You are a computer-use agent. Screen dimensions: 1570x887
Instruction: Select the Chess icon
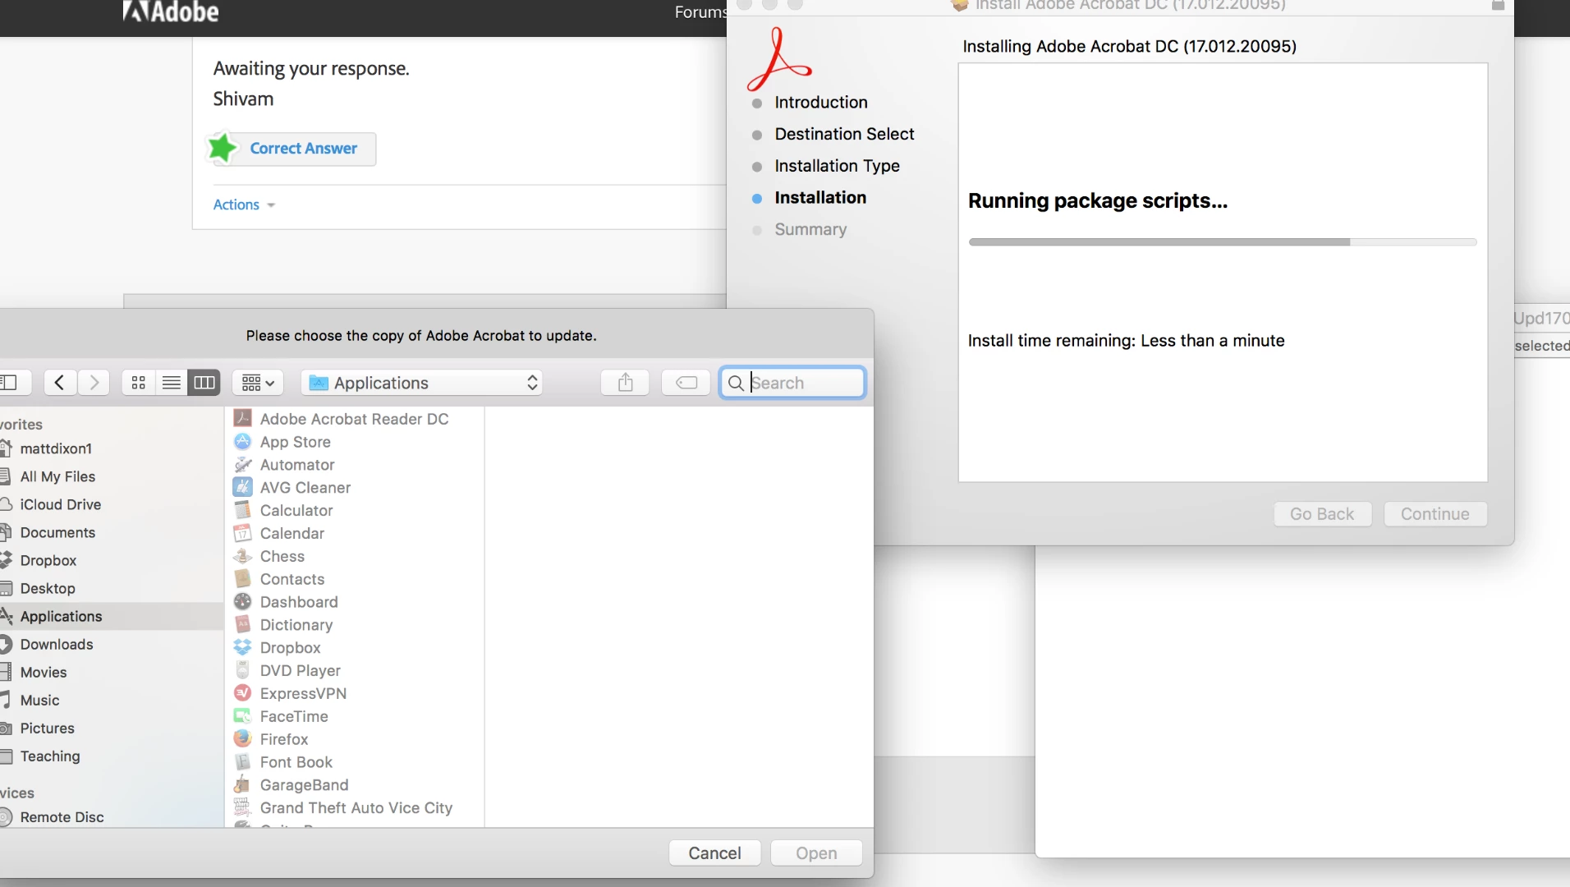[x=242, y=556]
